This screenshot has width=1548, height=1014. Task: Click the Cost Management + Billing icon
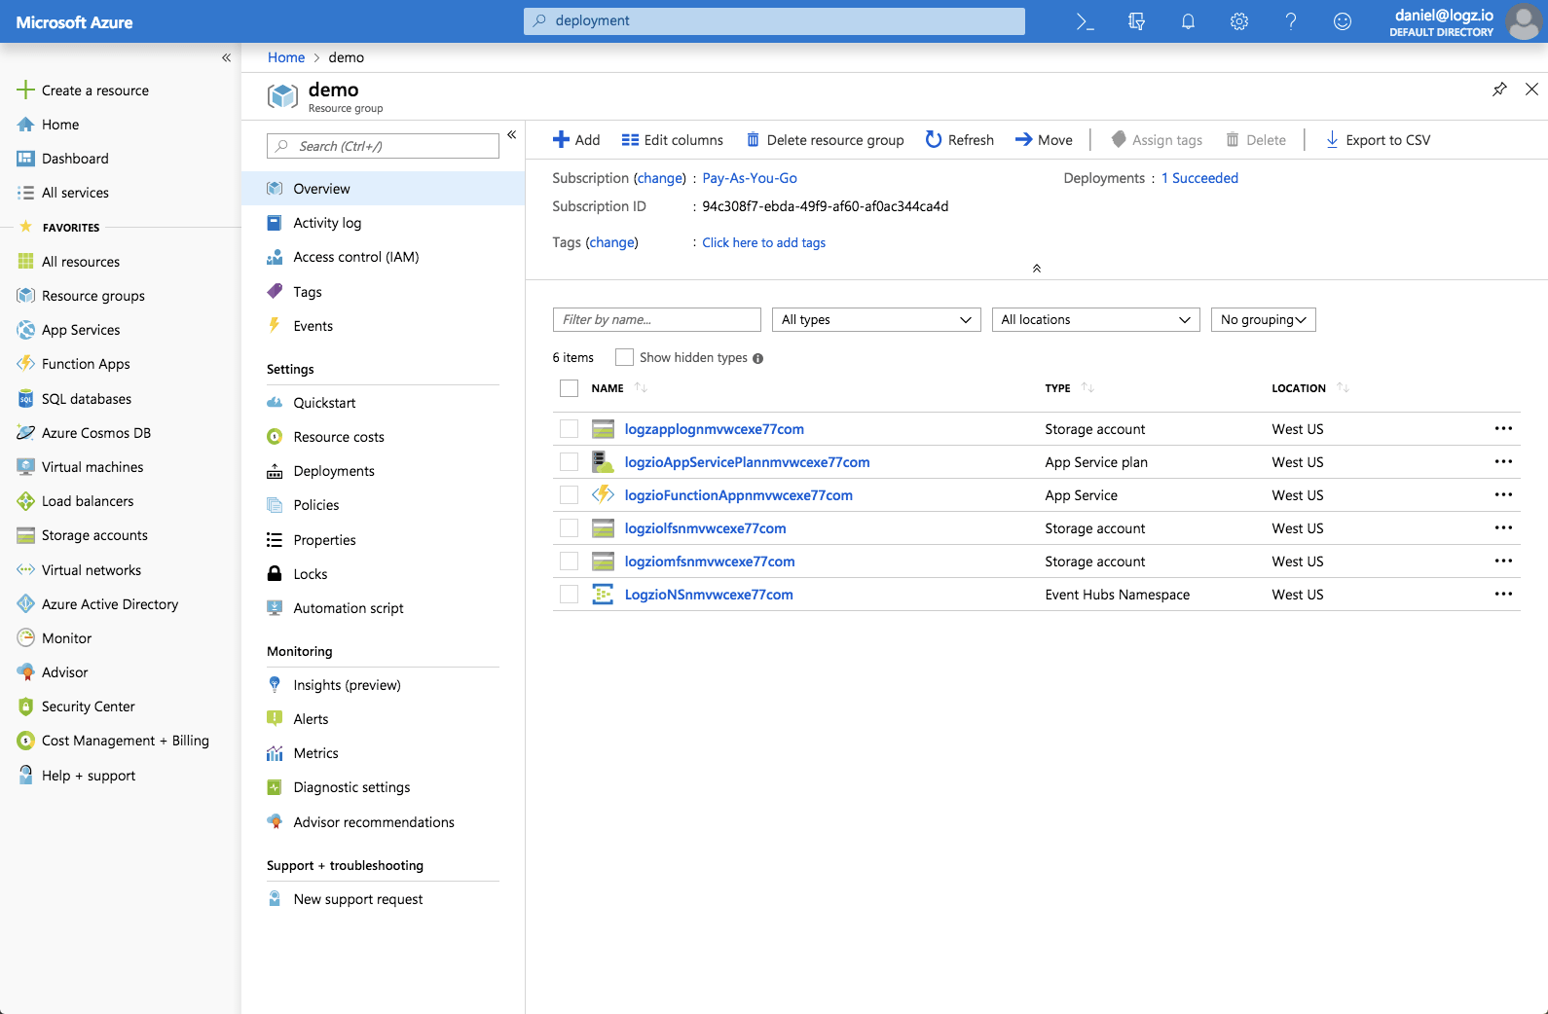[x=25, y=741]
